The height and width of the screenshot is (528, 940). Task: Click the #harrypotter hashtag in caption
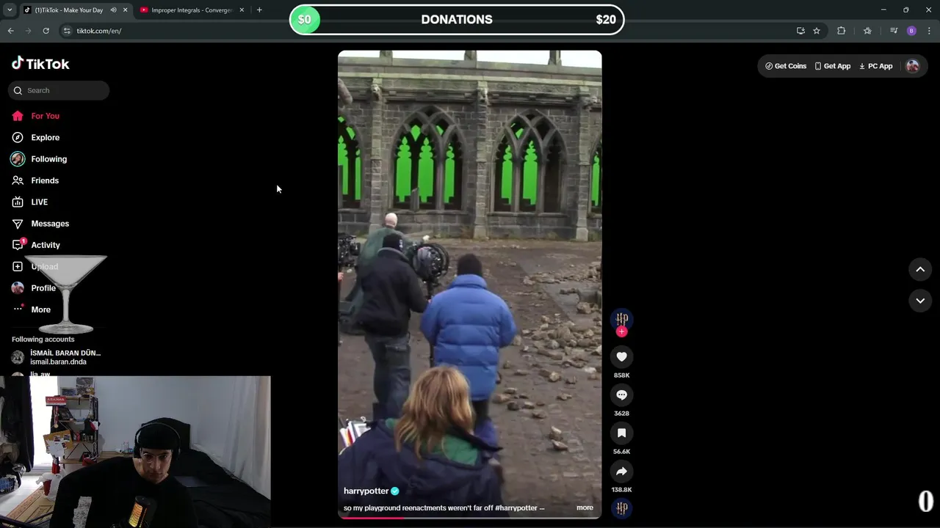[x=516, y=507]
